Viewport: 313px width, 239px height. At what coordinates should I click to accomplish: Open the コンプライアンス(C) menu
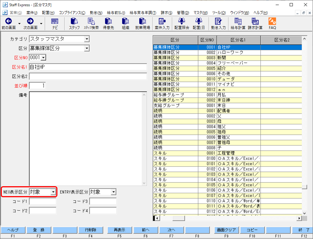pyautogui.click(x=72, y=12)
